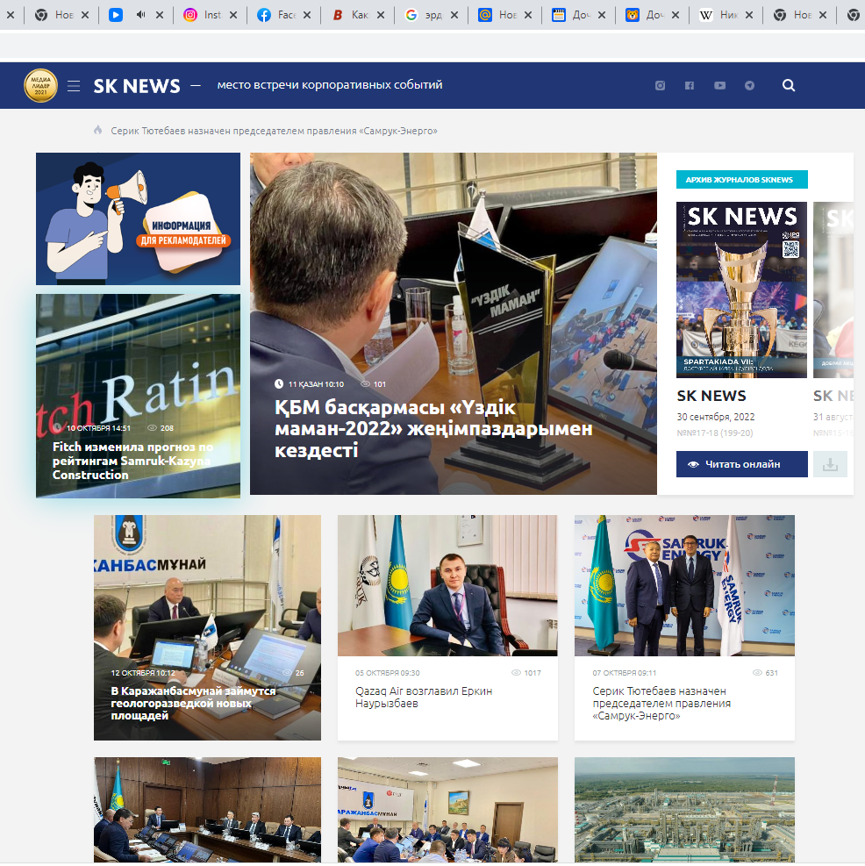Click the mute audio icon on the browser tab
The width and height of the screenshot is (865, 866).
click(x=141, y=15)
